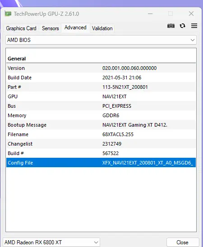Select the Build # row
This screenshot has height=247, width=203.
tap(101, 153)
